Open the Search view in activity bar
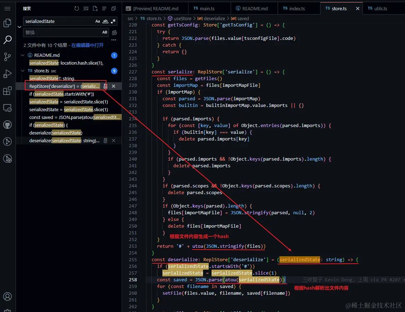Viewport: 405px width, 312px height. [x=7, y=40]
